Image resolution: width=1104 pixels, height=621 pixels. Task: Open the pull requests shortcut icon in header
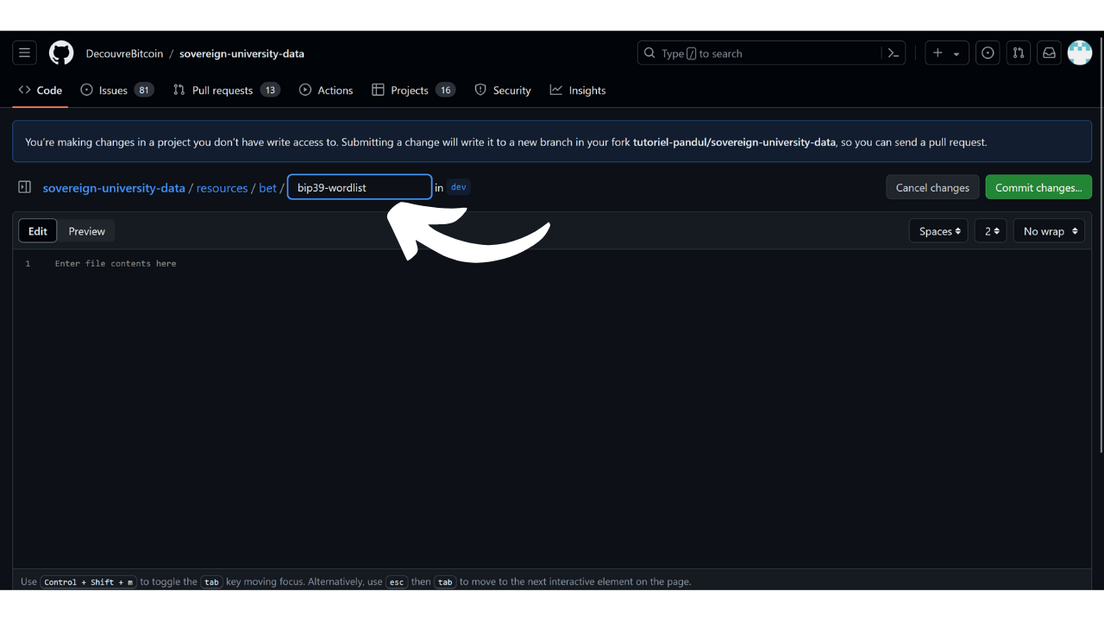coord(1019,53)
